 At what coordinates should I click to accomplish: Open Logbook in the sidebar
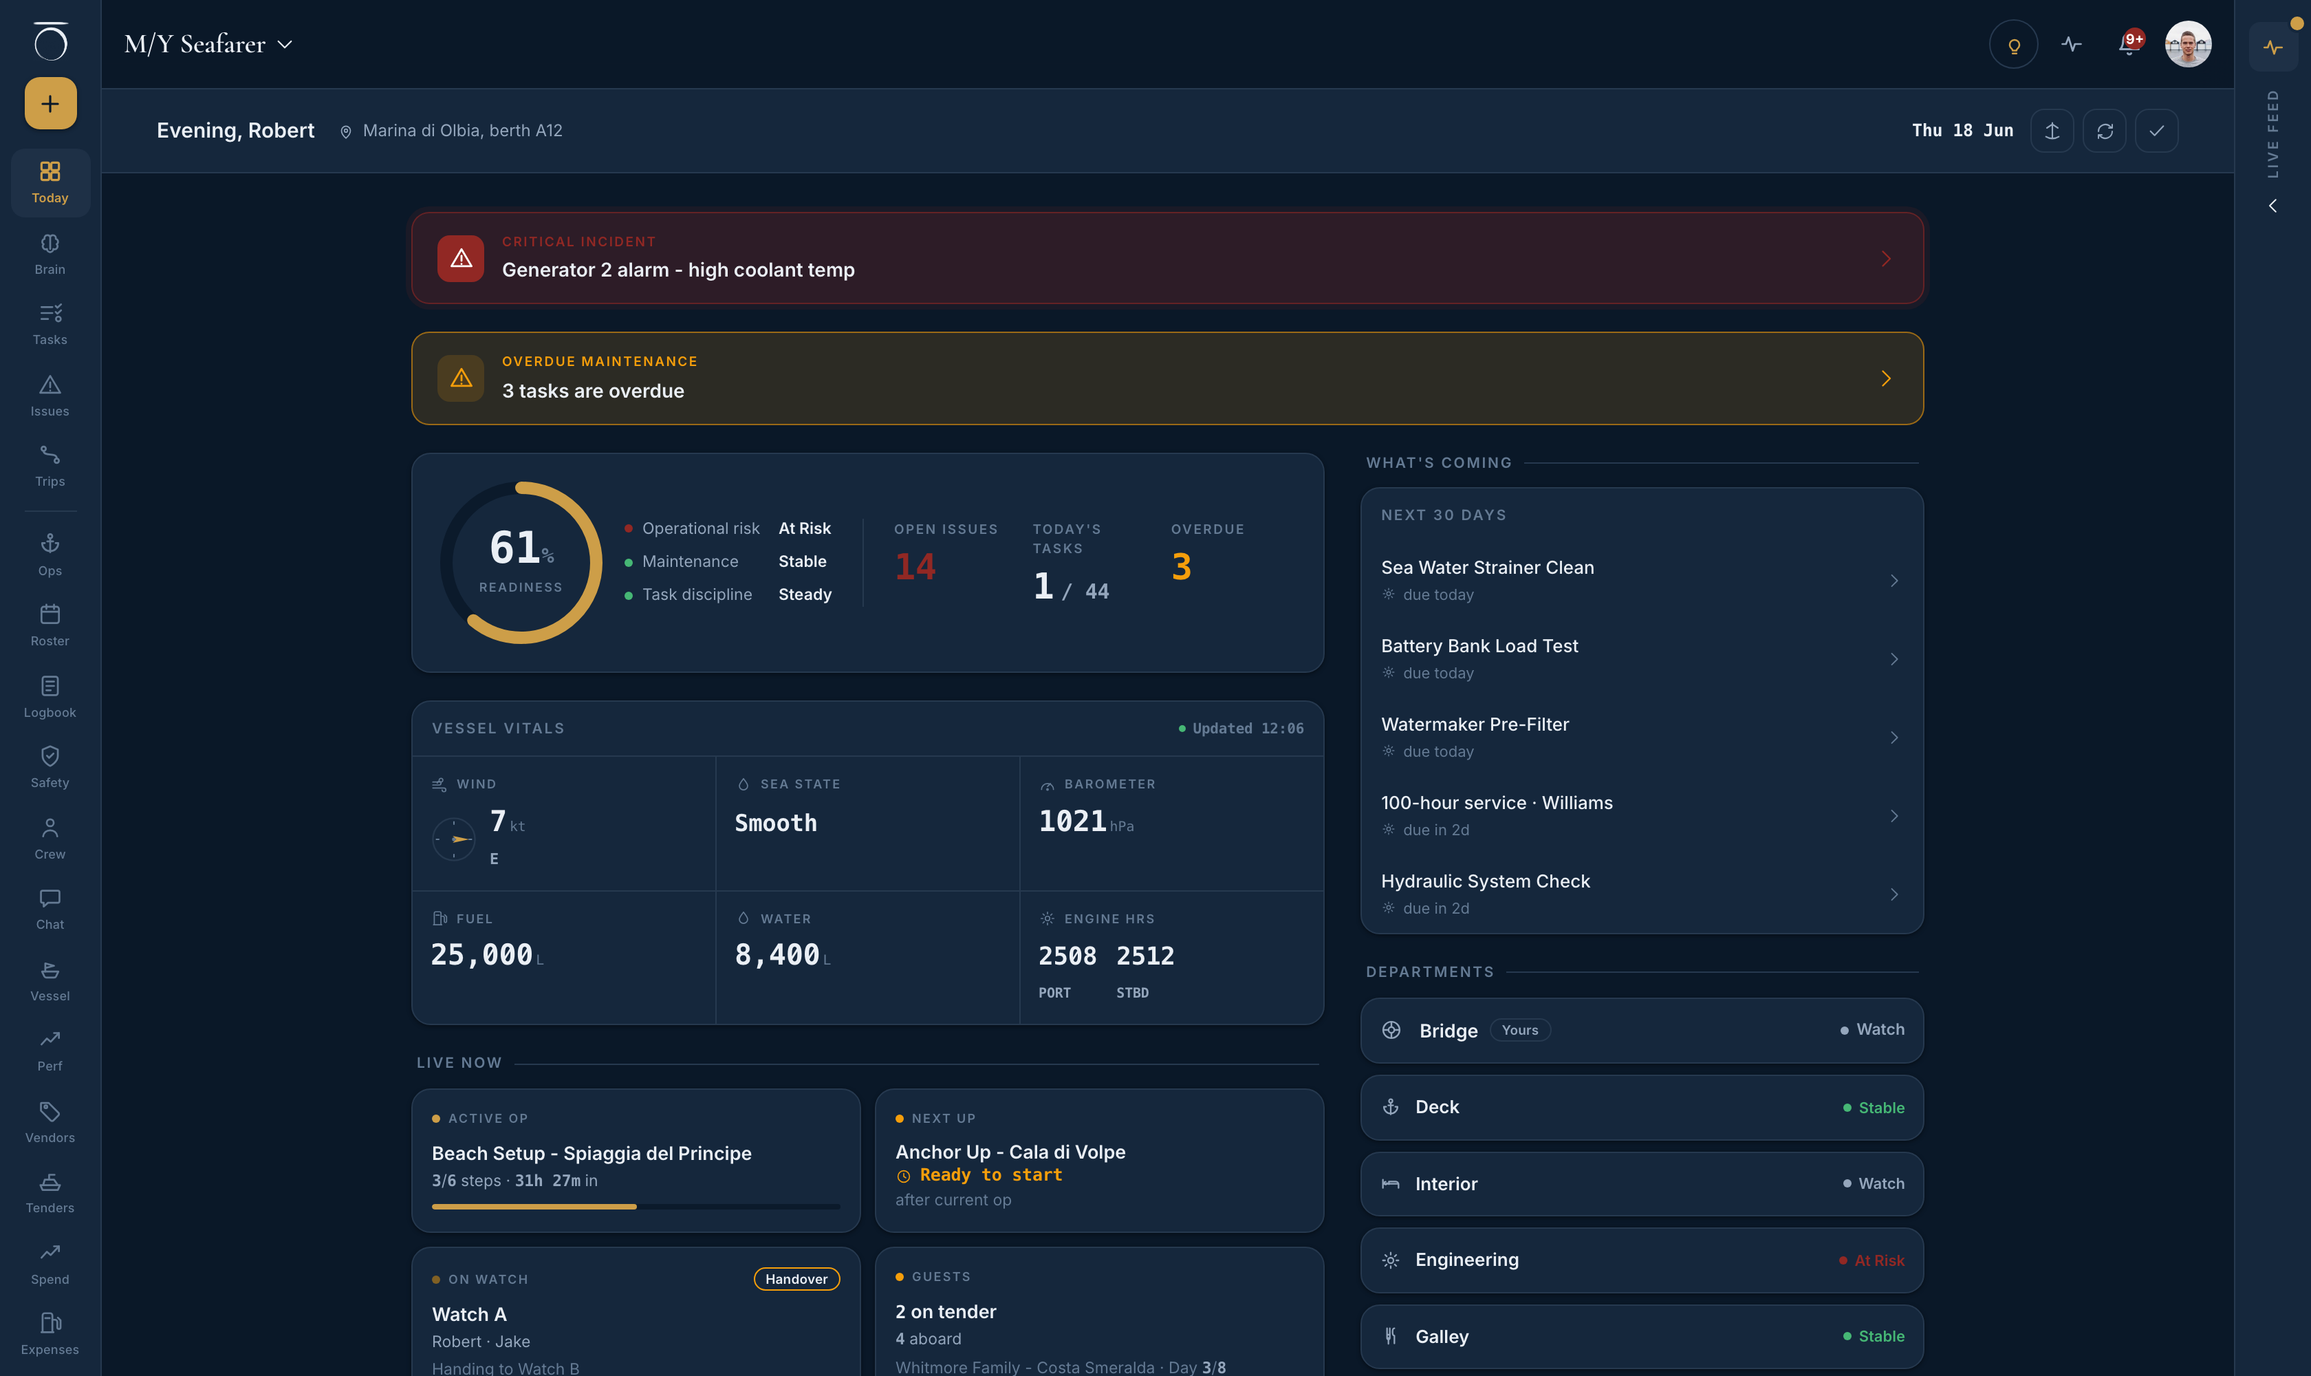click(x=50, y=697)
